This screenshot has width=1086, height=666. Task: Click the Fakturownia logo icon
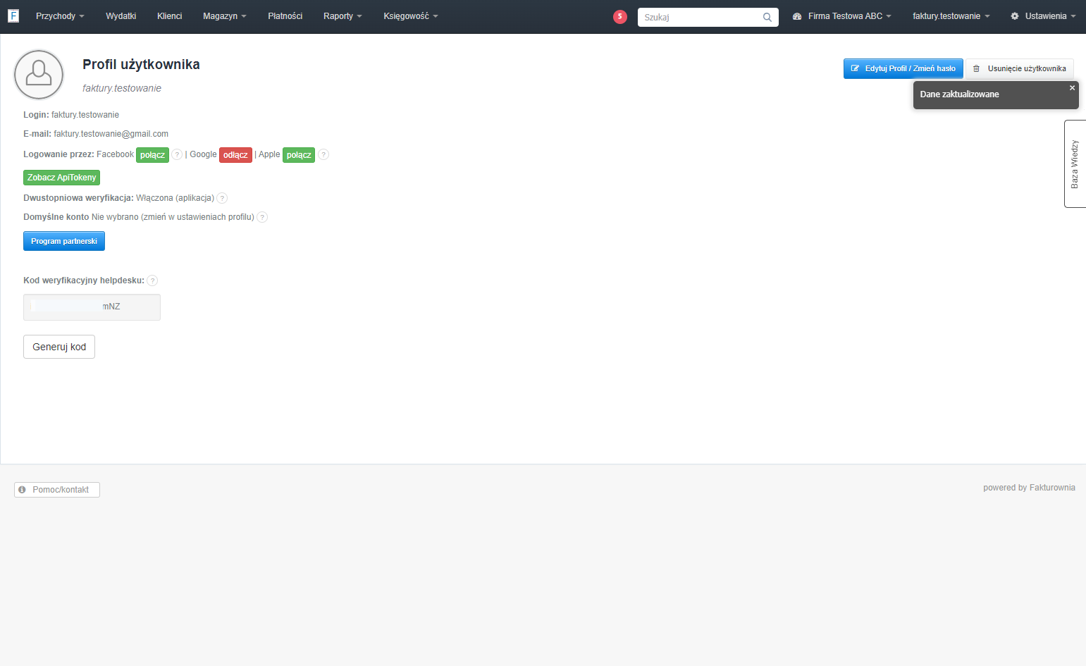13,16
